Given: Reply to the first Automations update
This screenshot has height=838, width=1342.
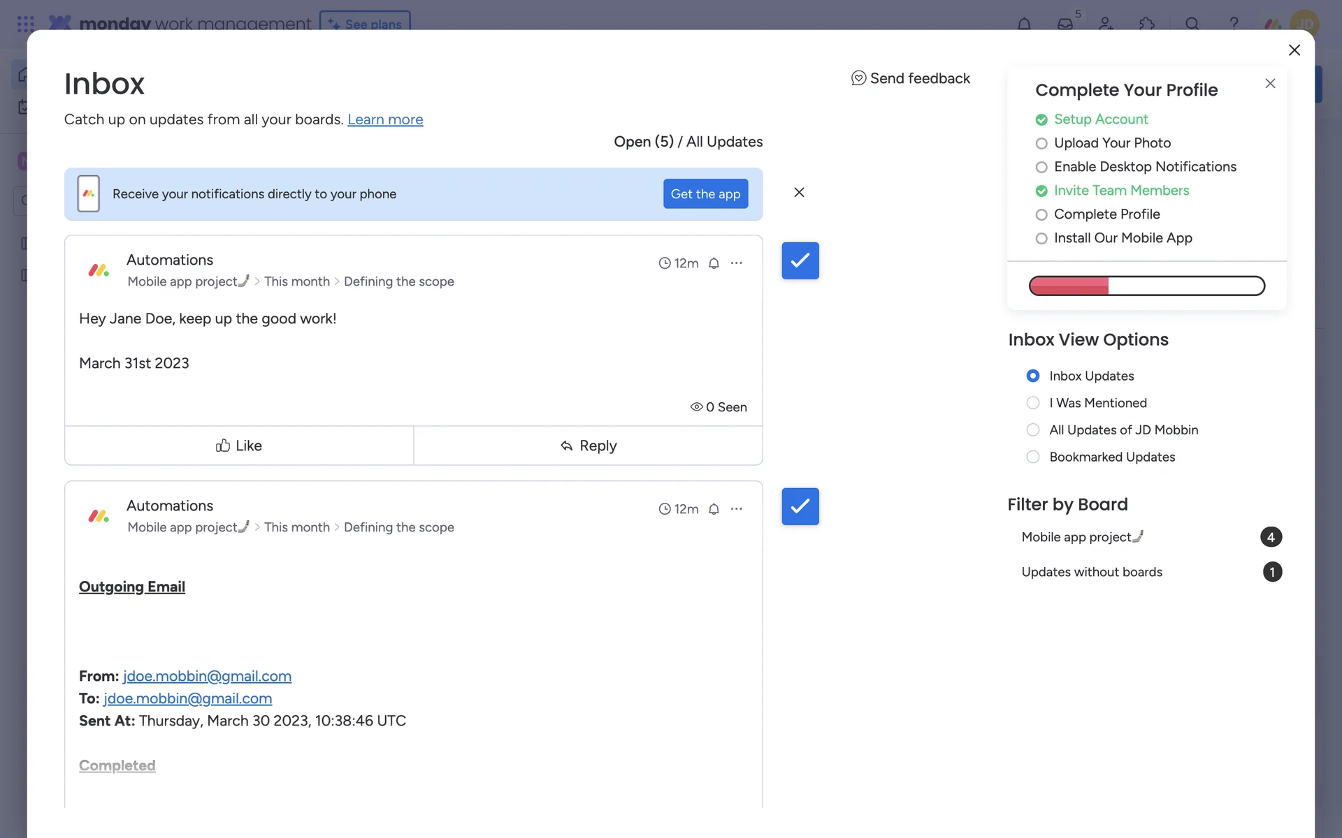Looking at the screenshot, I should 588,446.
